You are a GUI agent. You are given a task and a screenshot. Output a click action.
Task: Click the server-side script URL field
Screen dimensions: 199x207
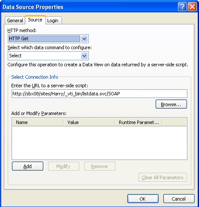point(99,94)
